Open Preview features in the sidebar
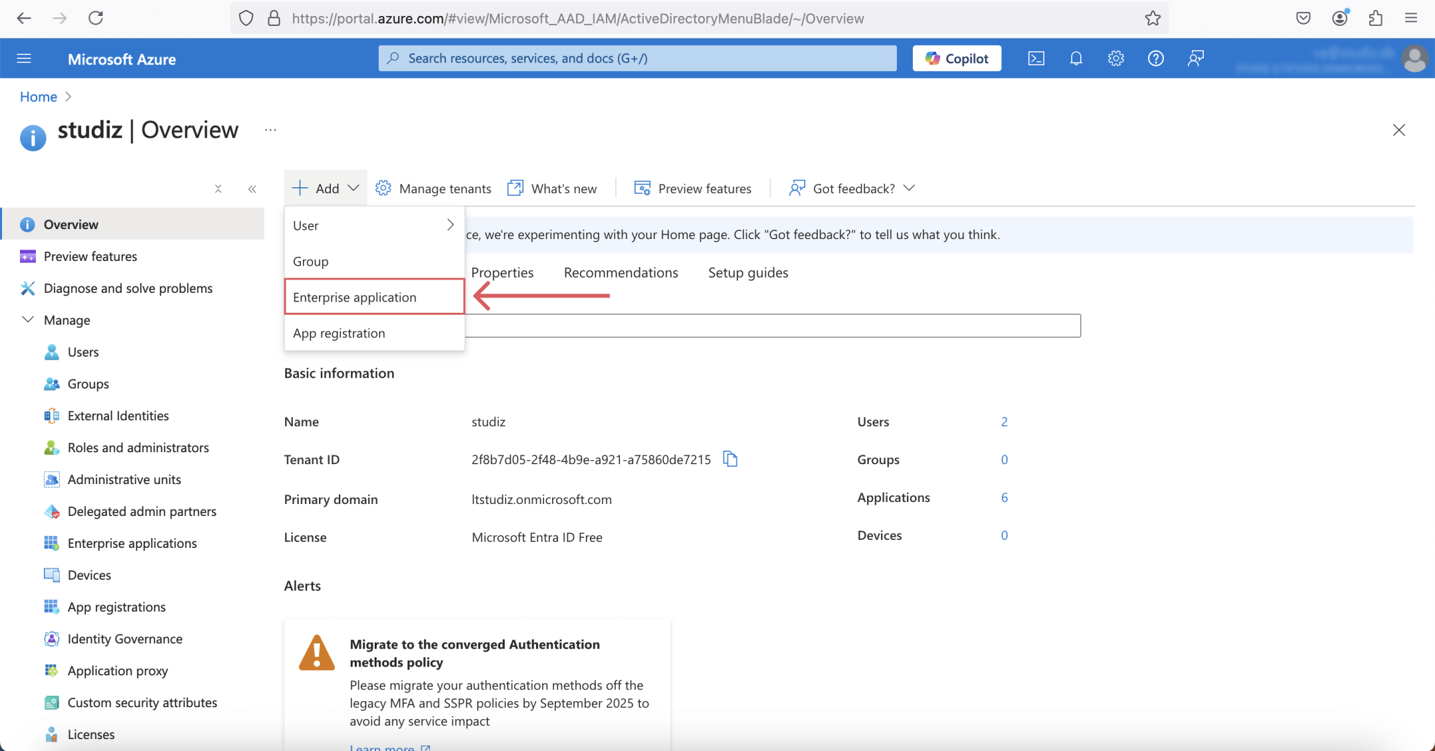Screen dimensions: 1435x751 (x=133, y=256)
